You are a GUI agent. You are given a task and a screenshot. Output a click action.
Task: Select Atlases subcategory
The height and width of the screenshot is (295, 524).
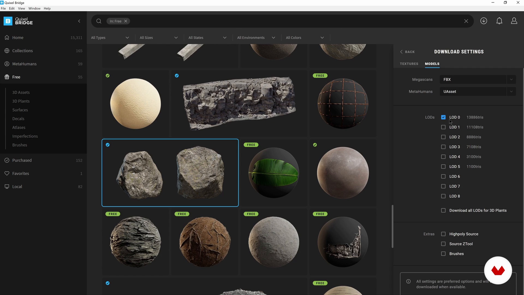(19, 127)
